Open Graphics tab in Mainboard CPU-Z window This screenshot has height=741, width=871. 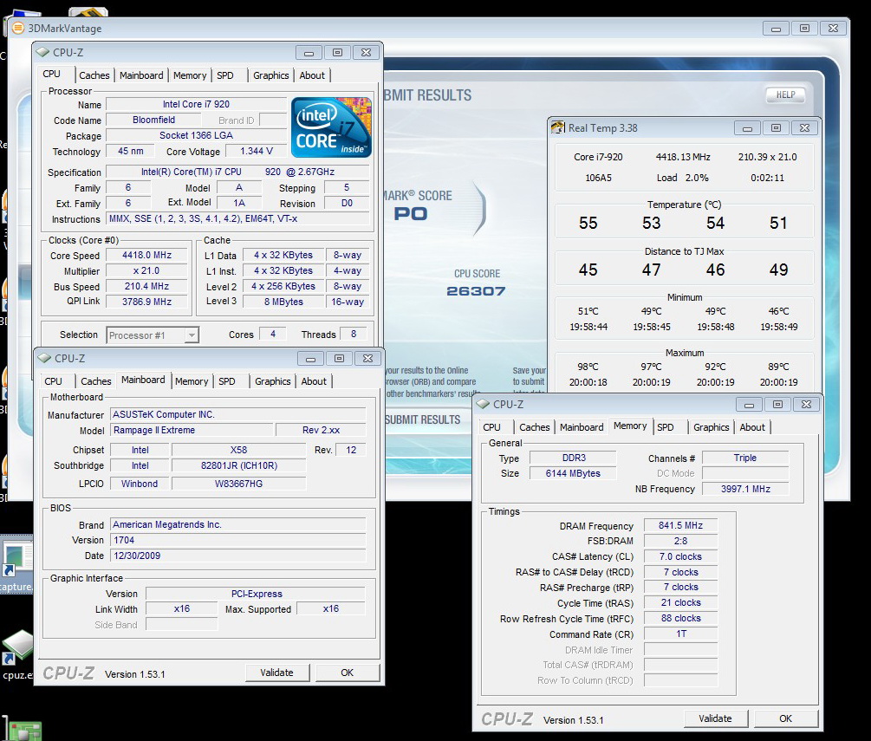click(x=272, y=381)
